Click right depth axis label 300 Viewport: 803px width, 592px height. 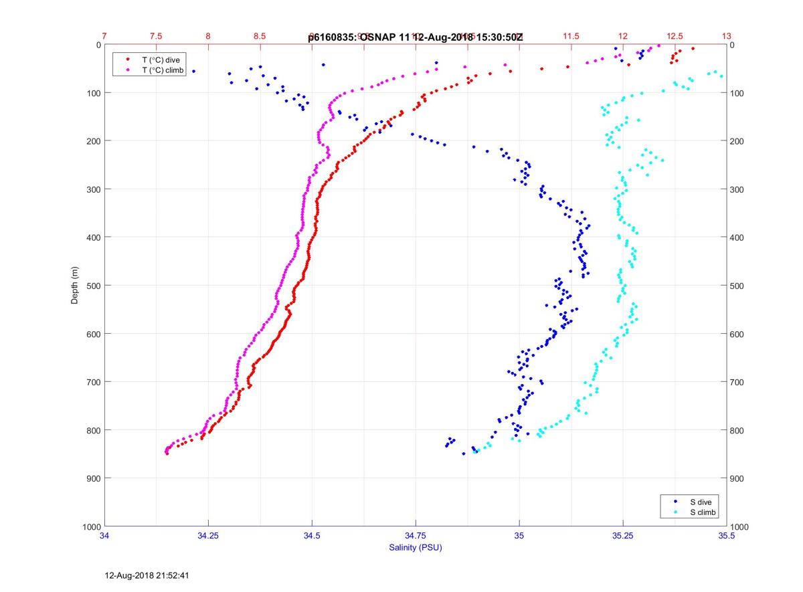737,189
